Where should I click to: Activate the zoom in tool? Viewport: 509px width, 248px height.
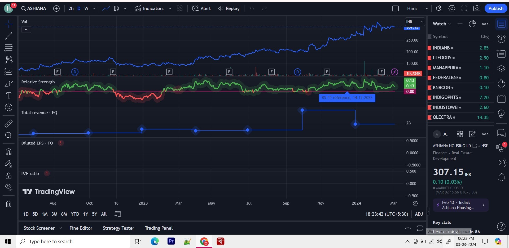(x=9, y=135)
